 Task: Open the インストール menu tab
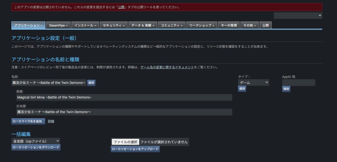[85, 25]
